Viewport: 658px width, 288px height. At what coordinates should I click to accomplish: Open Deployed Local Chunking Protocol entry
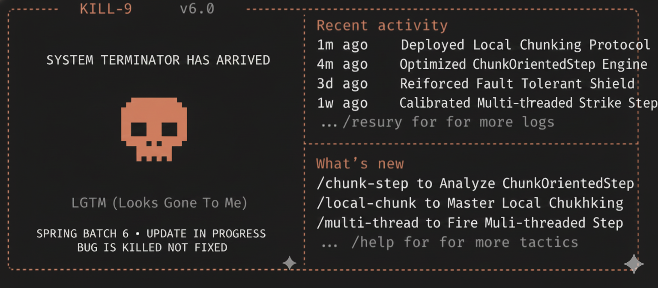pyautogui.click(x=525, y=45)
